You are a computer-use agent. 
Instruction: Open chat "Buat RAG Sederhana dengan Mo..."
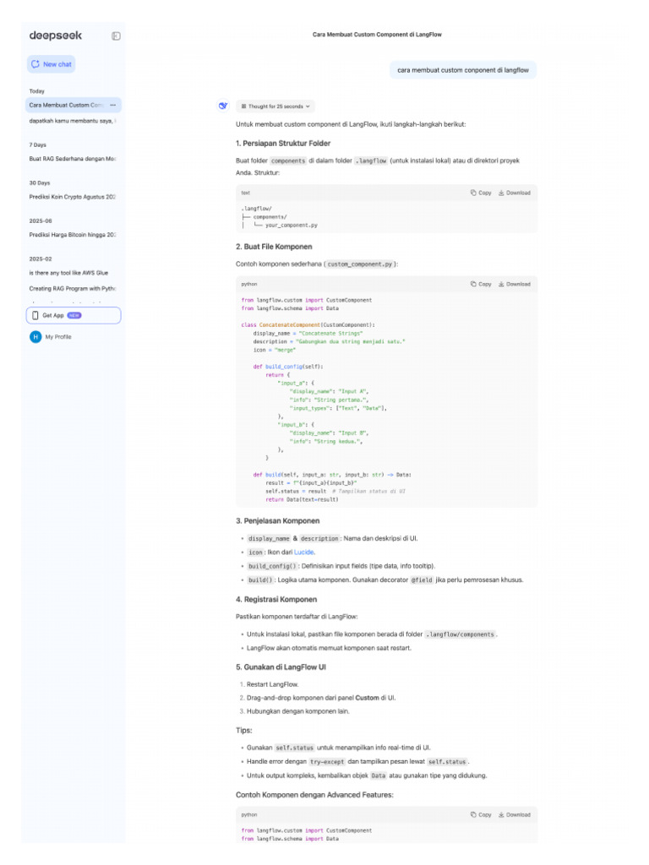click(x=72, y=158)
